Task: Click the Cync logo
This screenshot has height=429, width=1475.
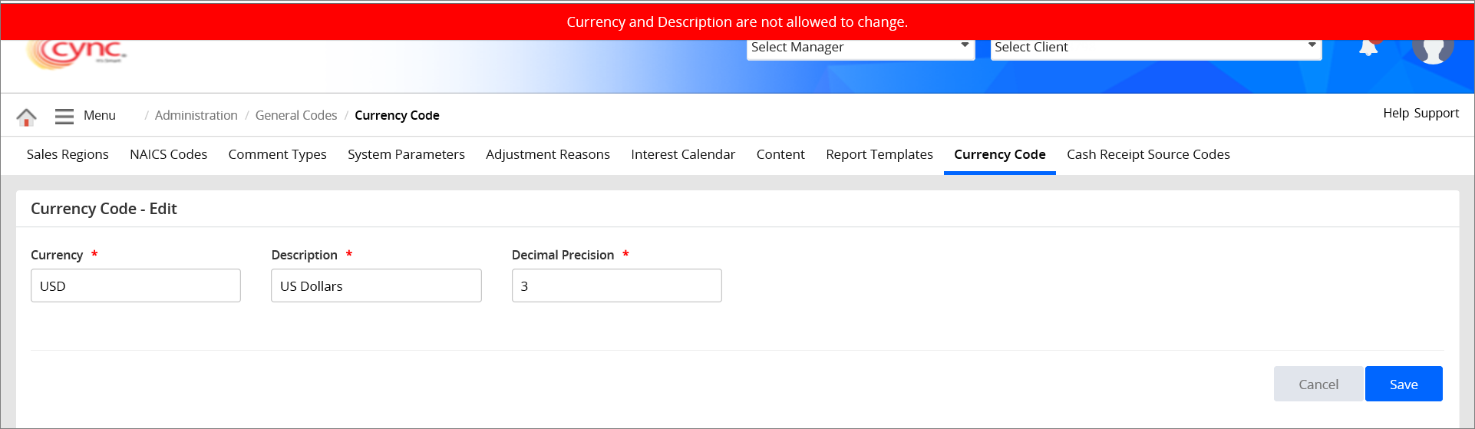Action: 78,52
